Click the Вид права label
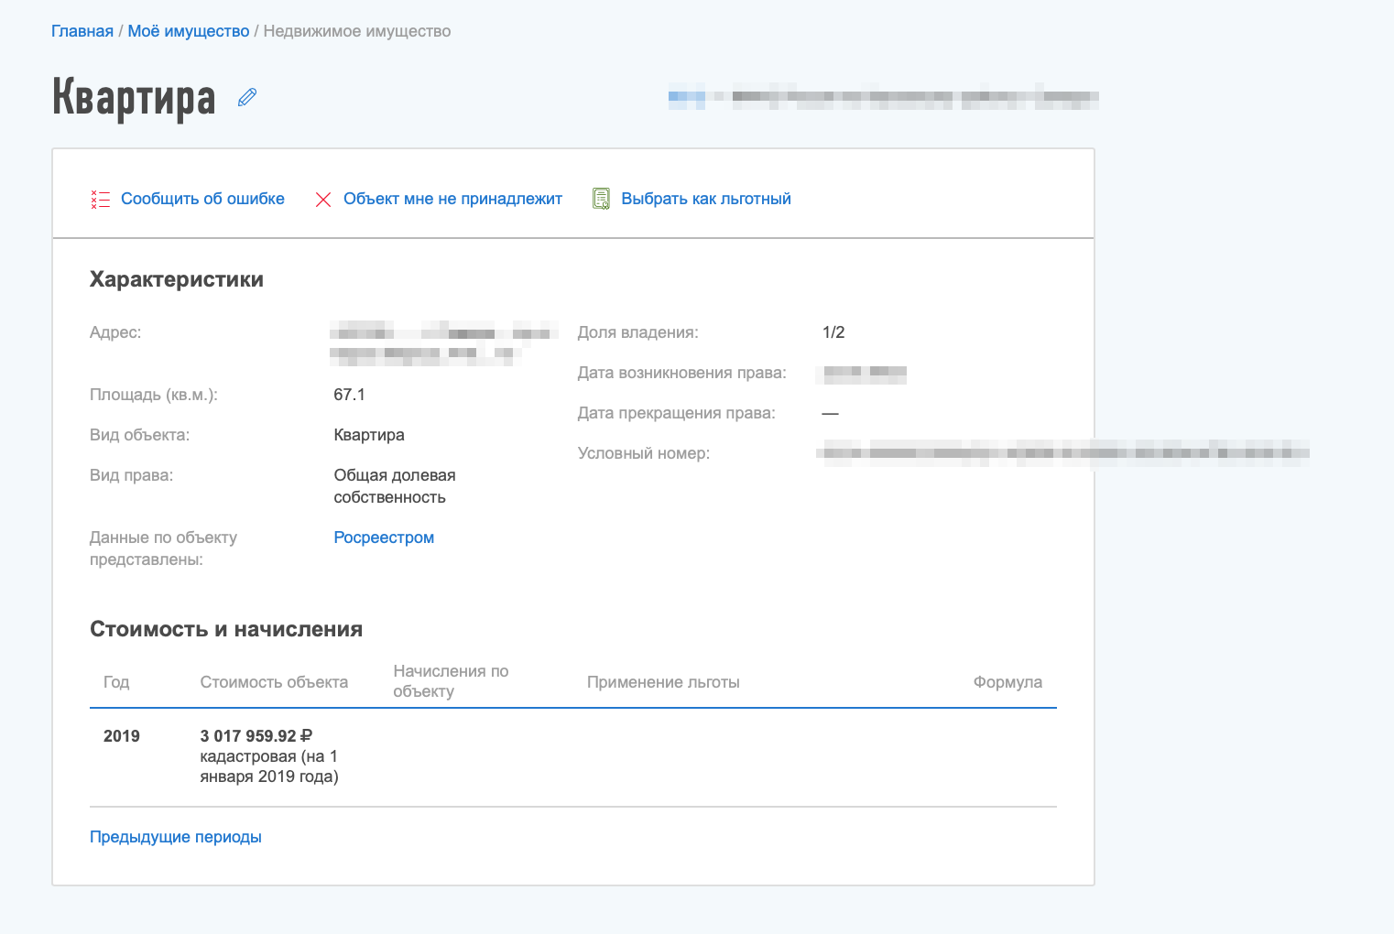This screenshot has width=1394, height=934. tap(131, 475)
